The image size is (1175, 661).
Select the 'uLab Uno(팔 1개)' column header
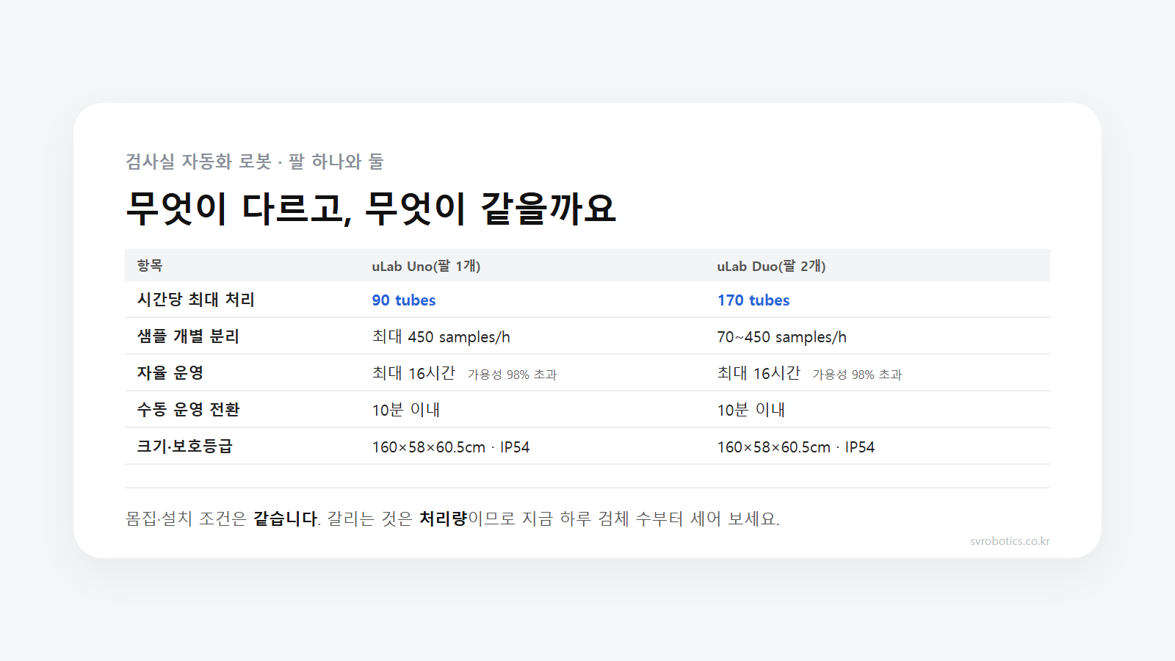[x=426, y=266]
